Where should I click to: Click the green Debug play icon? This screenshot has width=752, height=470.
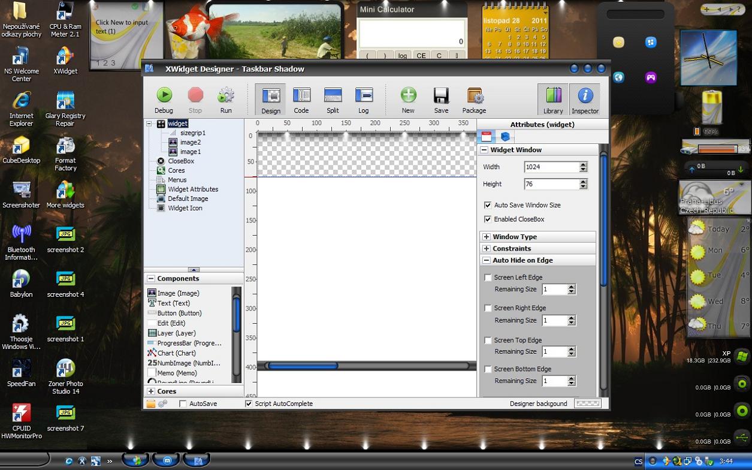(164, 95)
